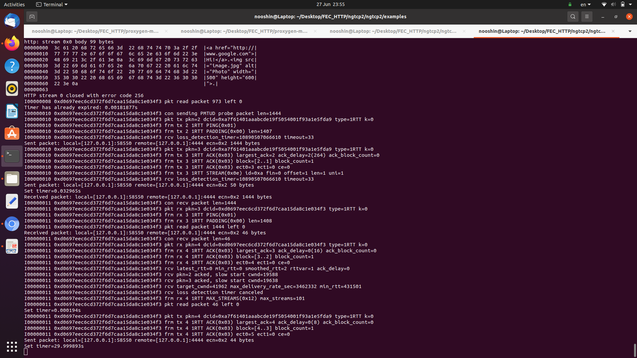Open the hamburger menu in title bar
637x358 pixels.
click(x=587, y=17)
